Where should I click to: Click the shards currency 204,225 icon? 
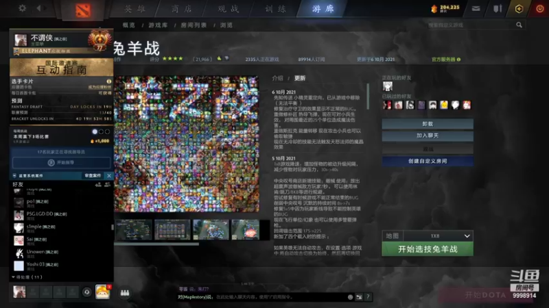[434, 9]
